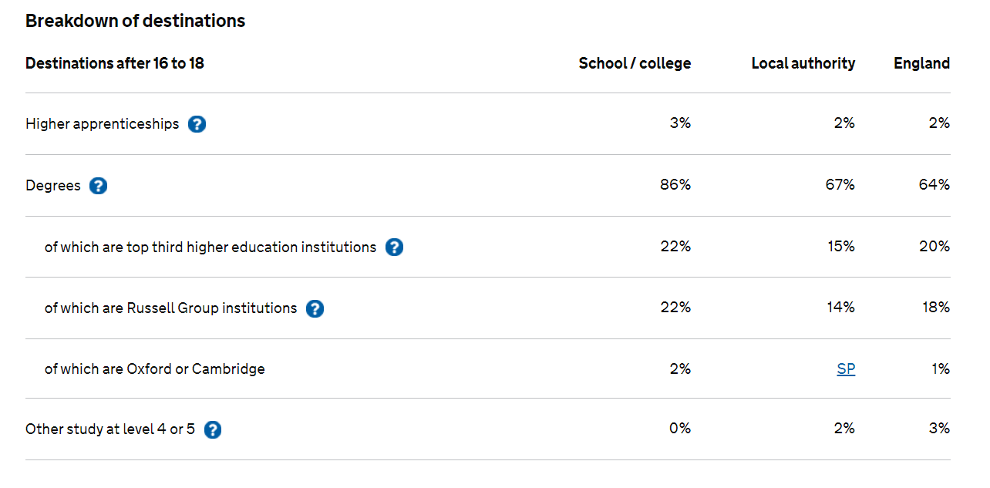Image resolution: width=990 pixels, height=488 pixels.
Task: Select the 86% School / college Degrees value
Action: [675, 185]
